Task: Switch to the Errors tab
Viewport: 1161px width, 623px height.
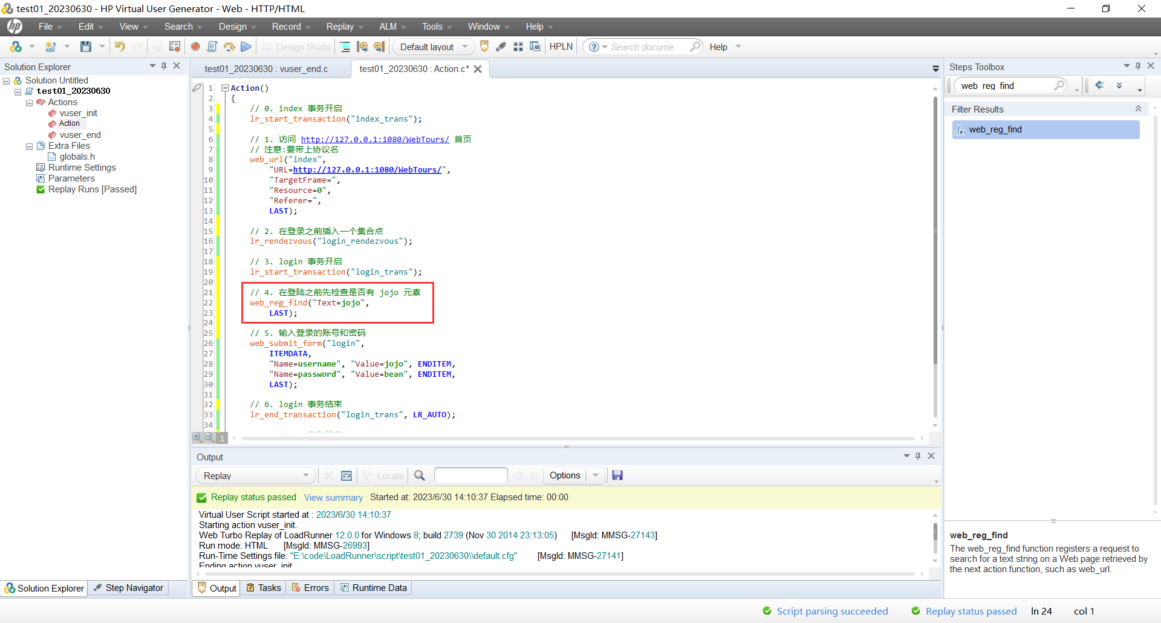Action: (x=310, y=588)
